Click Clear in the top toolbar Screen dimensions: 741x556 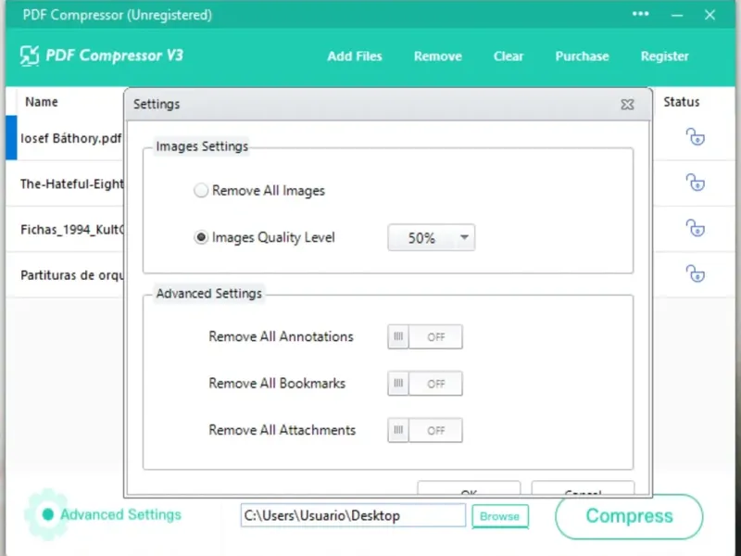(509, 57)
